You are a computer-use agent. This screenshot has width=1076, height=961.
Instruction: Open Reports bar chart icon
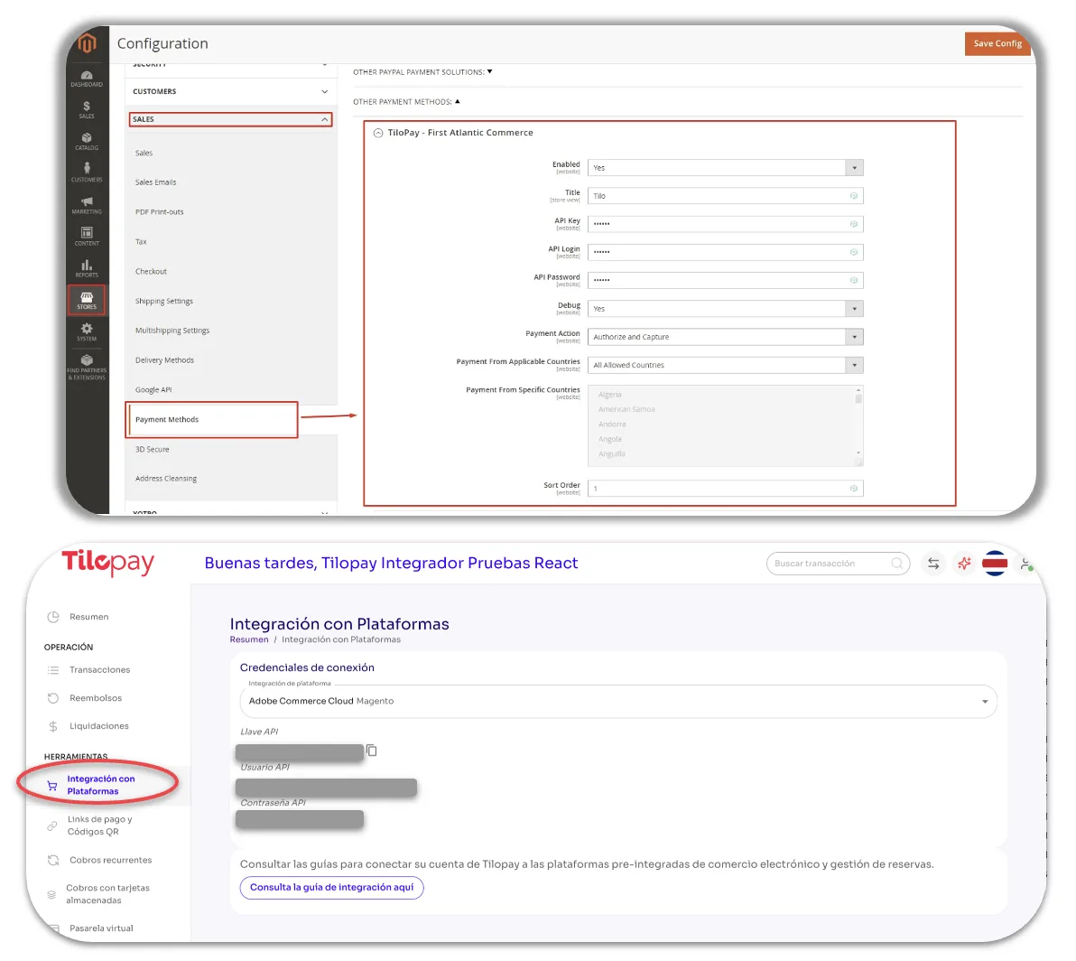87,268
